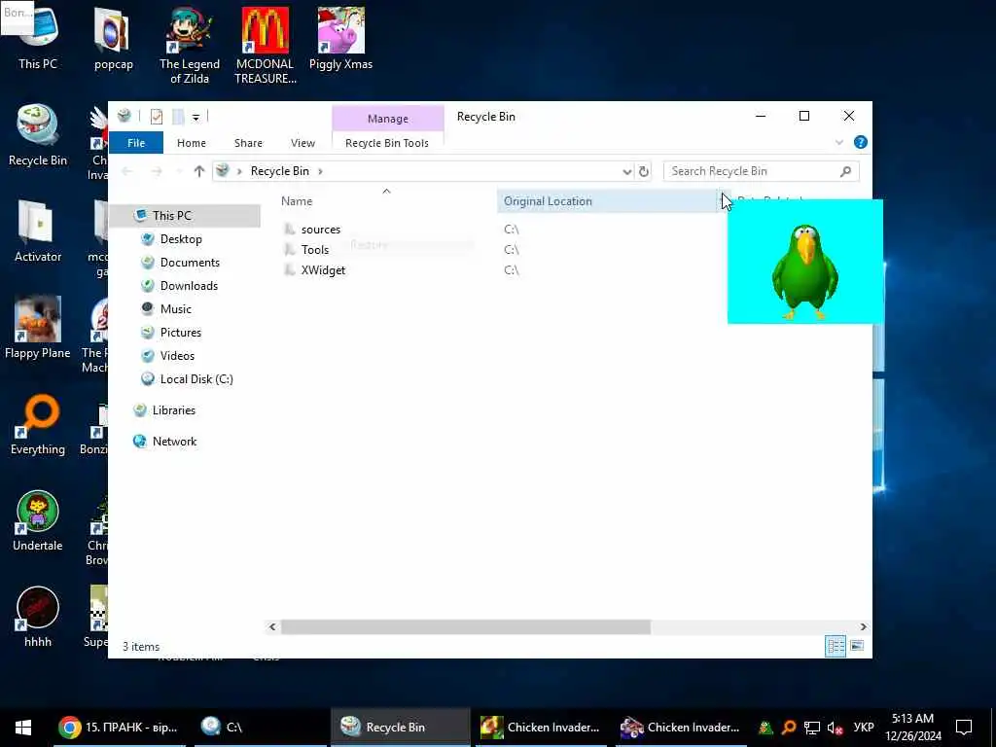The image size is (996, 747).
Task: Click the Back navigation arrow
Action: click(127, 171)
